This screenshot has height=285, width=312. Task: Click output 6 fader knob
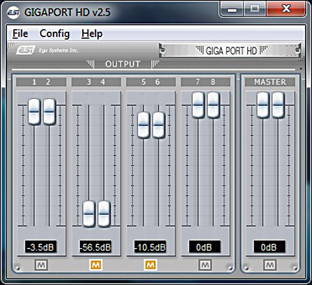pos(158,125)
